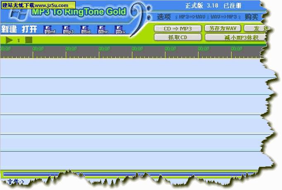Viewport: 282px width, 190px height.
Task: Click the 发送 button
Action: tap(256, 28)
